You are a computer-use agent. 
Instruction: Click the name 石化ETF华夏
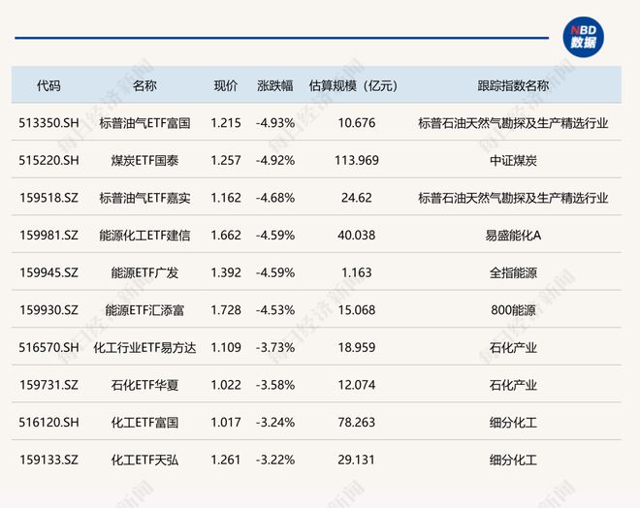coord(144,385)
